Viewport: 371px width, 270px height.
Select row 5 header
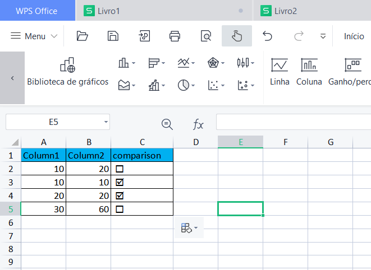(11, 209)
